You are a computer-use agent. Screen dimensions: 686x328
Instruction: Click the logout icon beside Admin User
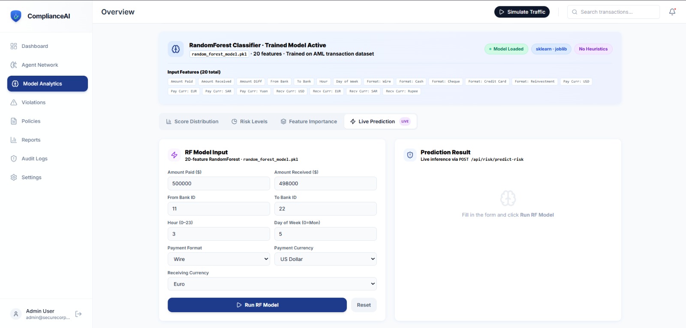[x=78, y=314]
